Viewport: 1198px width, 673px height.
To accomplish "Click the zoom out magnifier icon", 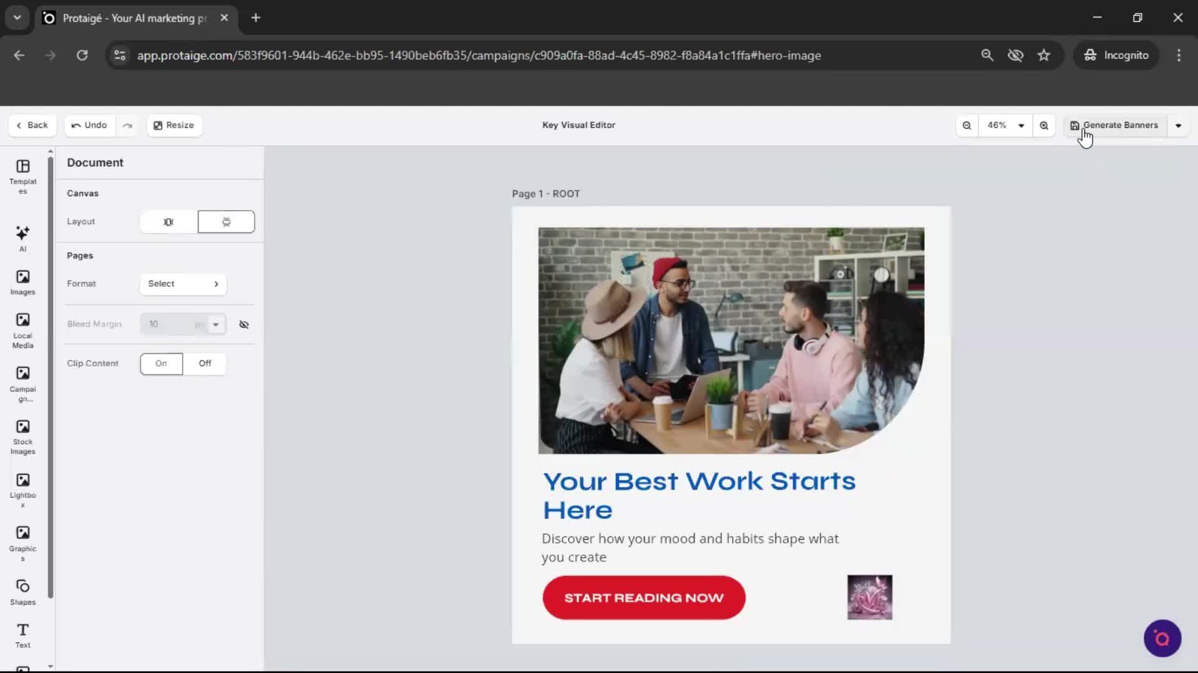I will tap(967, 125).
